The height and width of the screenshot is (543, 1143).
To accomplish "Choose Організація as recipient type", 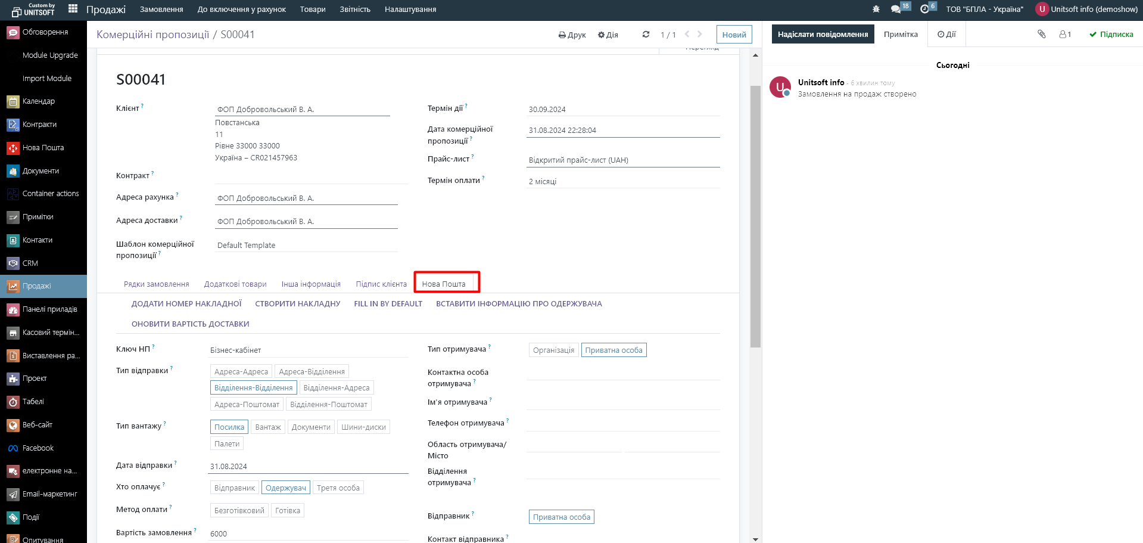I will pyautogui.click(x=553, y=350).
